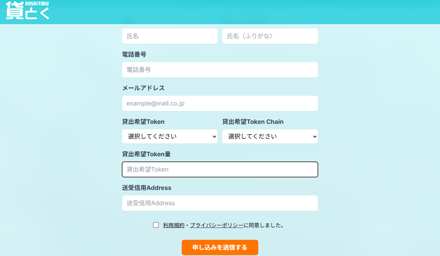The image size is (440, 256).
Task: Expand the 貸出希望Token Chain dropdown
Action: pos(270,136)
